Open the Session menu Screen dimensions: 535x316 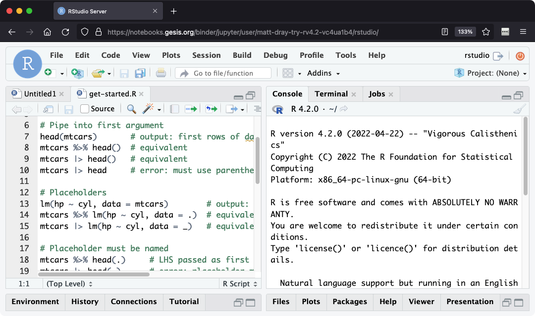click(206, 55)
